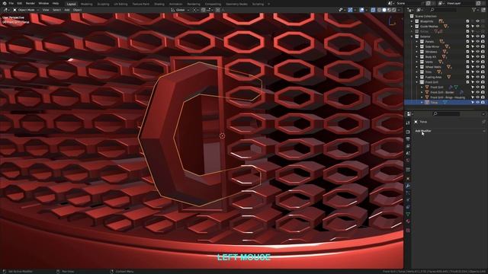Uncheck exclude checkbox for Blueprints collection

point(467,21)
